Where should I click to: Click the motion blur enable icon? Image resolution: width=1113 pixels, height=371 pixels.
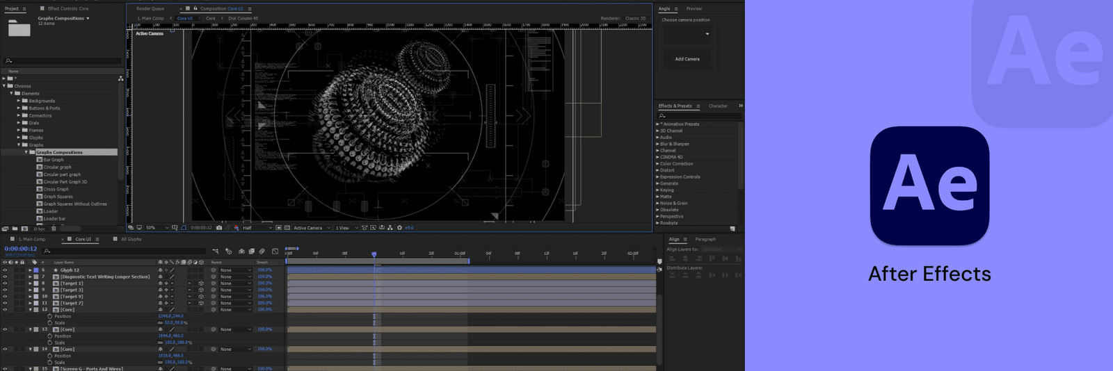(x=262, y=251)
